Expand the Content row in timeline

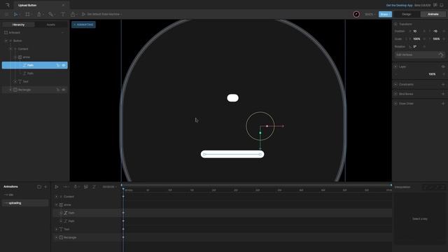click(x=56, y=197)
